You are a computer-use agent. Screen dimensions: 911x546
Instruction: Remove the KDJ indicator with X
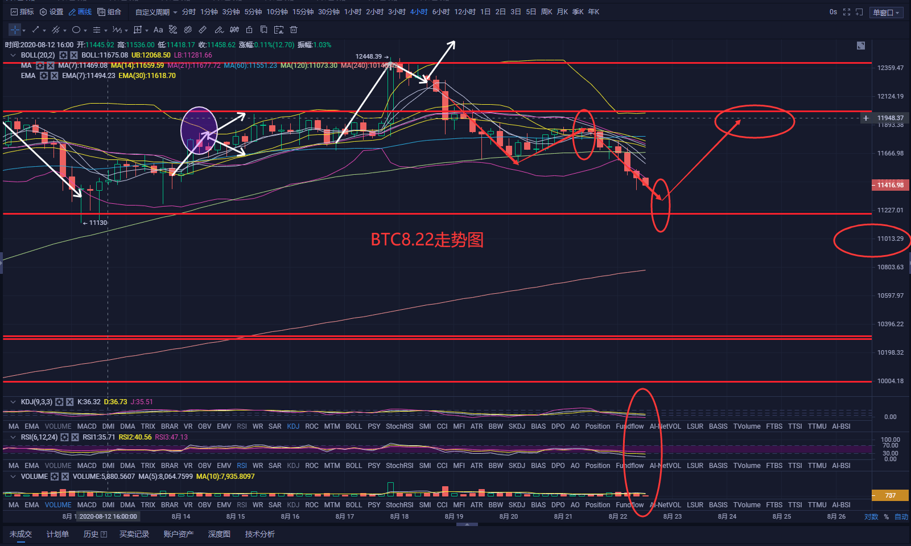[70, 402]
